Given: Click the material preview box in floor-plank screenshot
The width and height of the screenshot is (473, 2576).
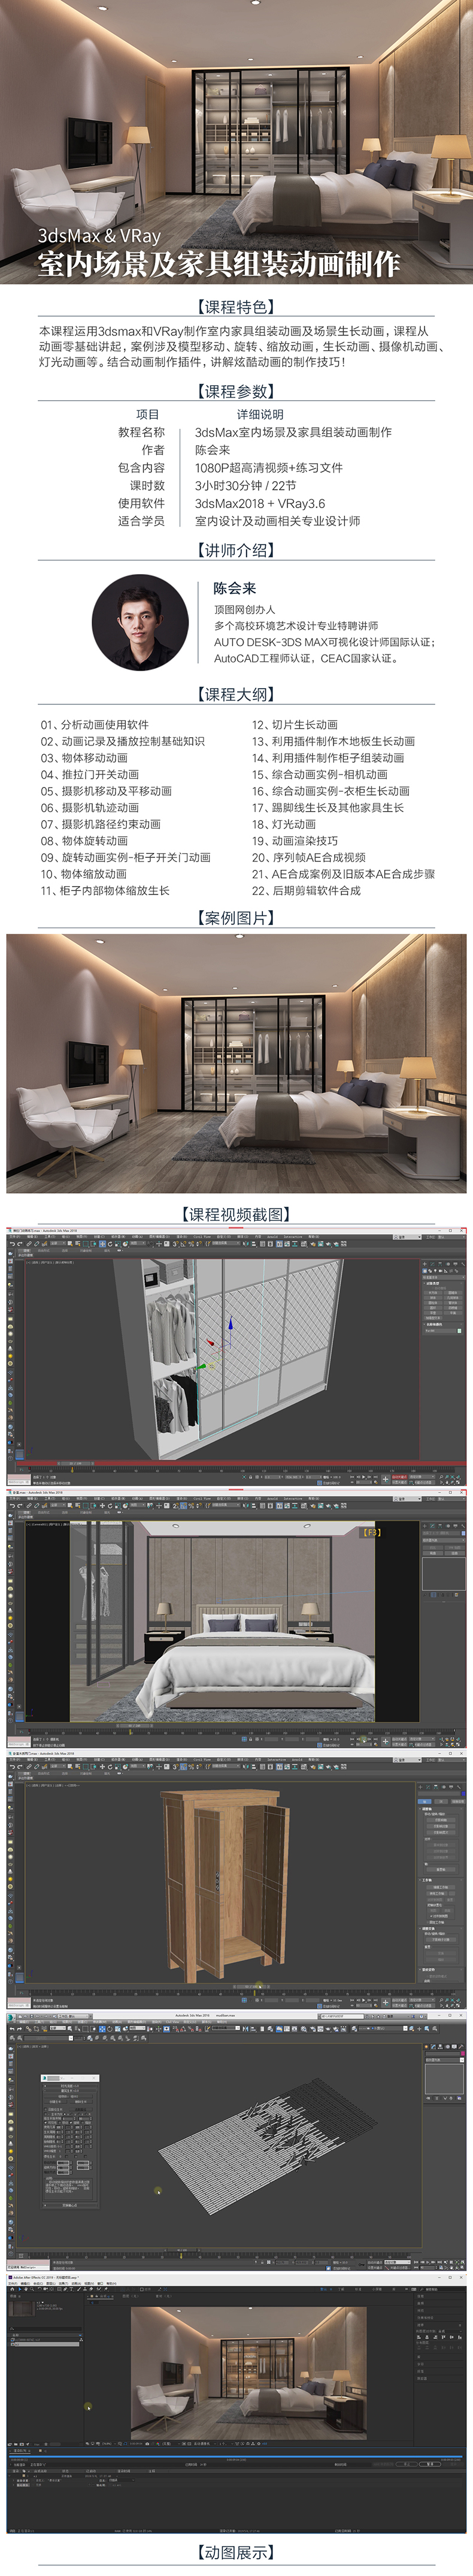Looking at the screenshot, I should [x=443, y=2084].
